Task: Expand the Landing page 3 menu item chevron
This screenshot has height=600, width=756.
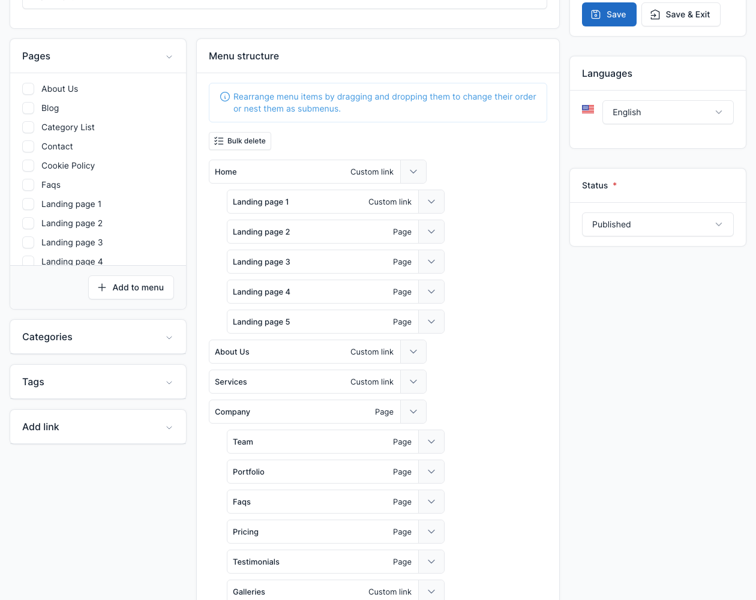Action: [431, 262]
